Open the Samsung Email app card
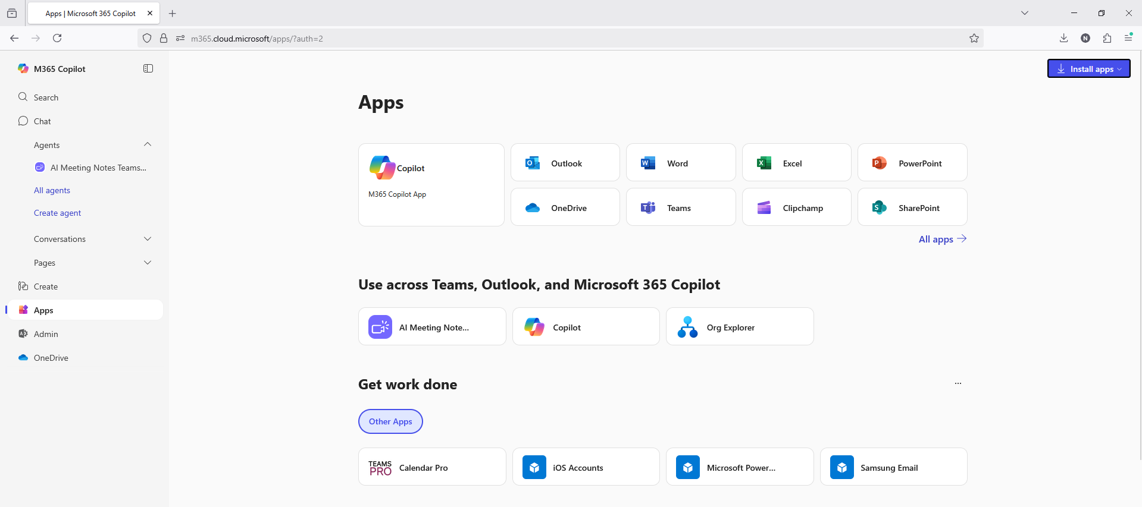The height and width of the screenshot is (507, 1142). (x=893, y=467)
